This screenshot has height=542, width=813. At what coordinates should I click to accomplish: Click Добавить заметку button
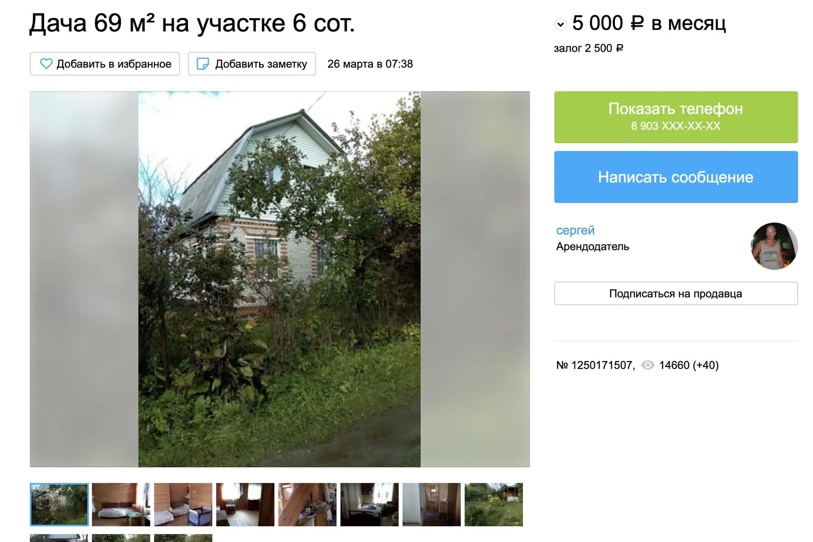click(252, 64)
